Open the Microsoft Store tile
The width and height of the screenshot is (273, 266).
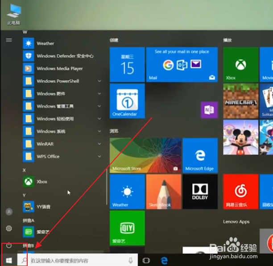click(145, 155)
